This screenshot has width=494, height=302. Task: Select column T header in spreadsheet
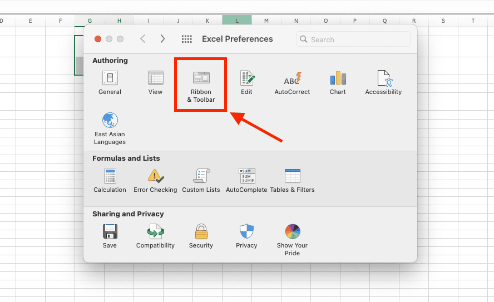(473, 21)
